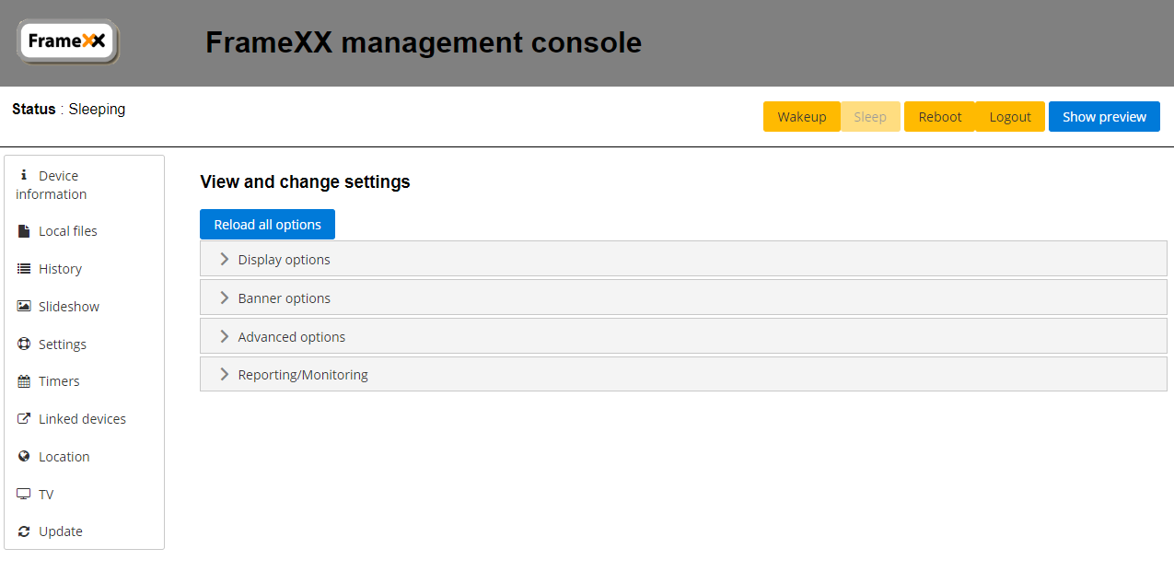This screenshot has width=1174, height=572.
Task: Click the Local files document icon
Action: [24, 231]
